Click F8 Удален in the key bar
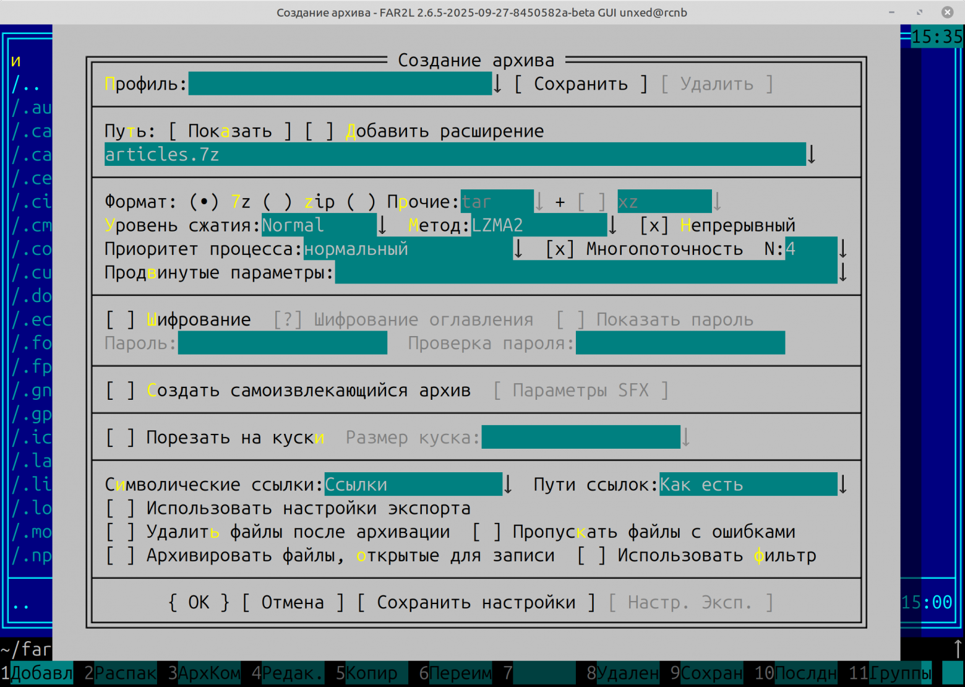This screenshot has height=687, width=965. coord(622,673)
